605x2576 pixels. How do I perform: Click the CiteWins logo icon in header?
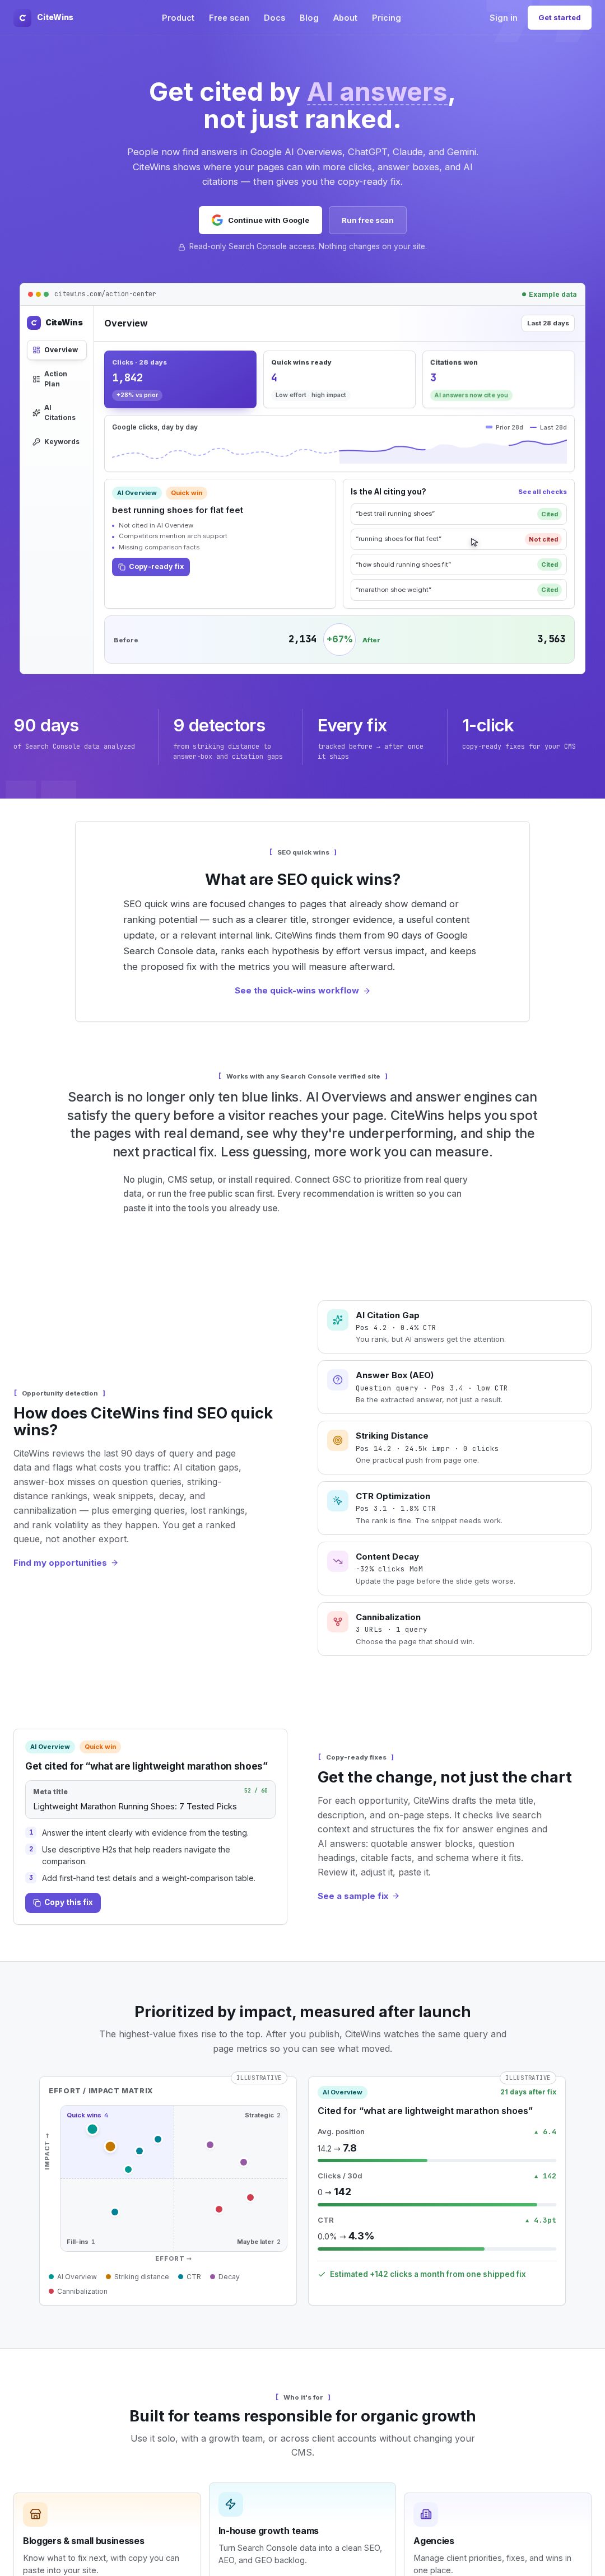tap(22, 18)
